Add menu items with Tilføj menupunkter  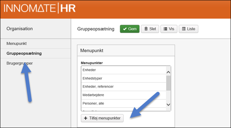tap(102, 118)
